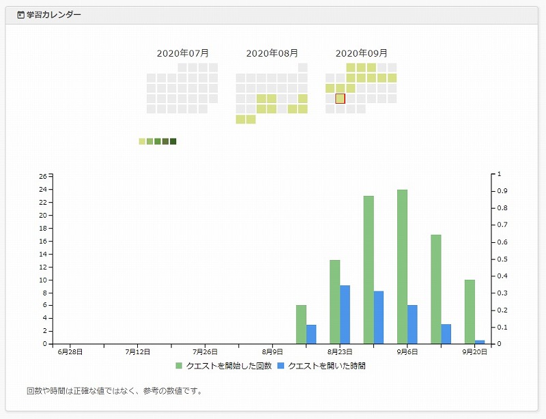Screen dimensions: 546x419
Task: Click the 26 value on left axis
Action: point(43,177)
